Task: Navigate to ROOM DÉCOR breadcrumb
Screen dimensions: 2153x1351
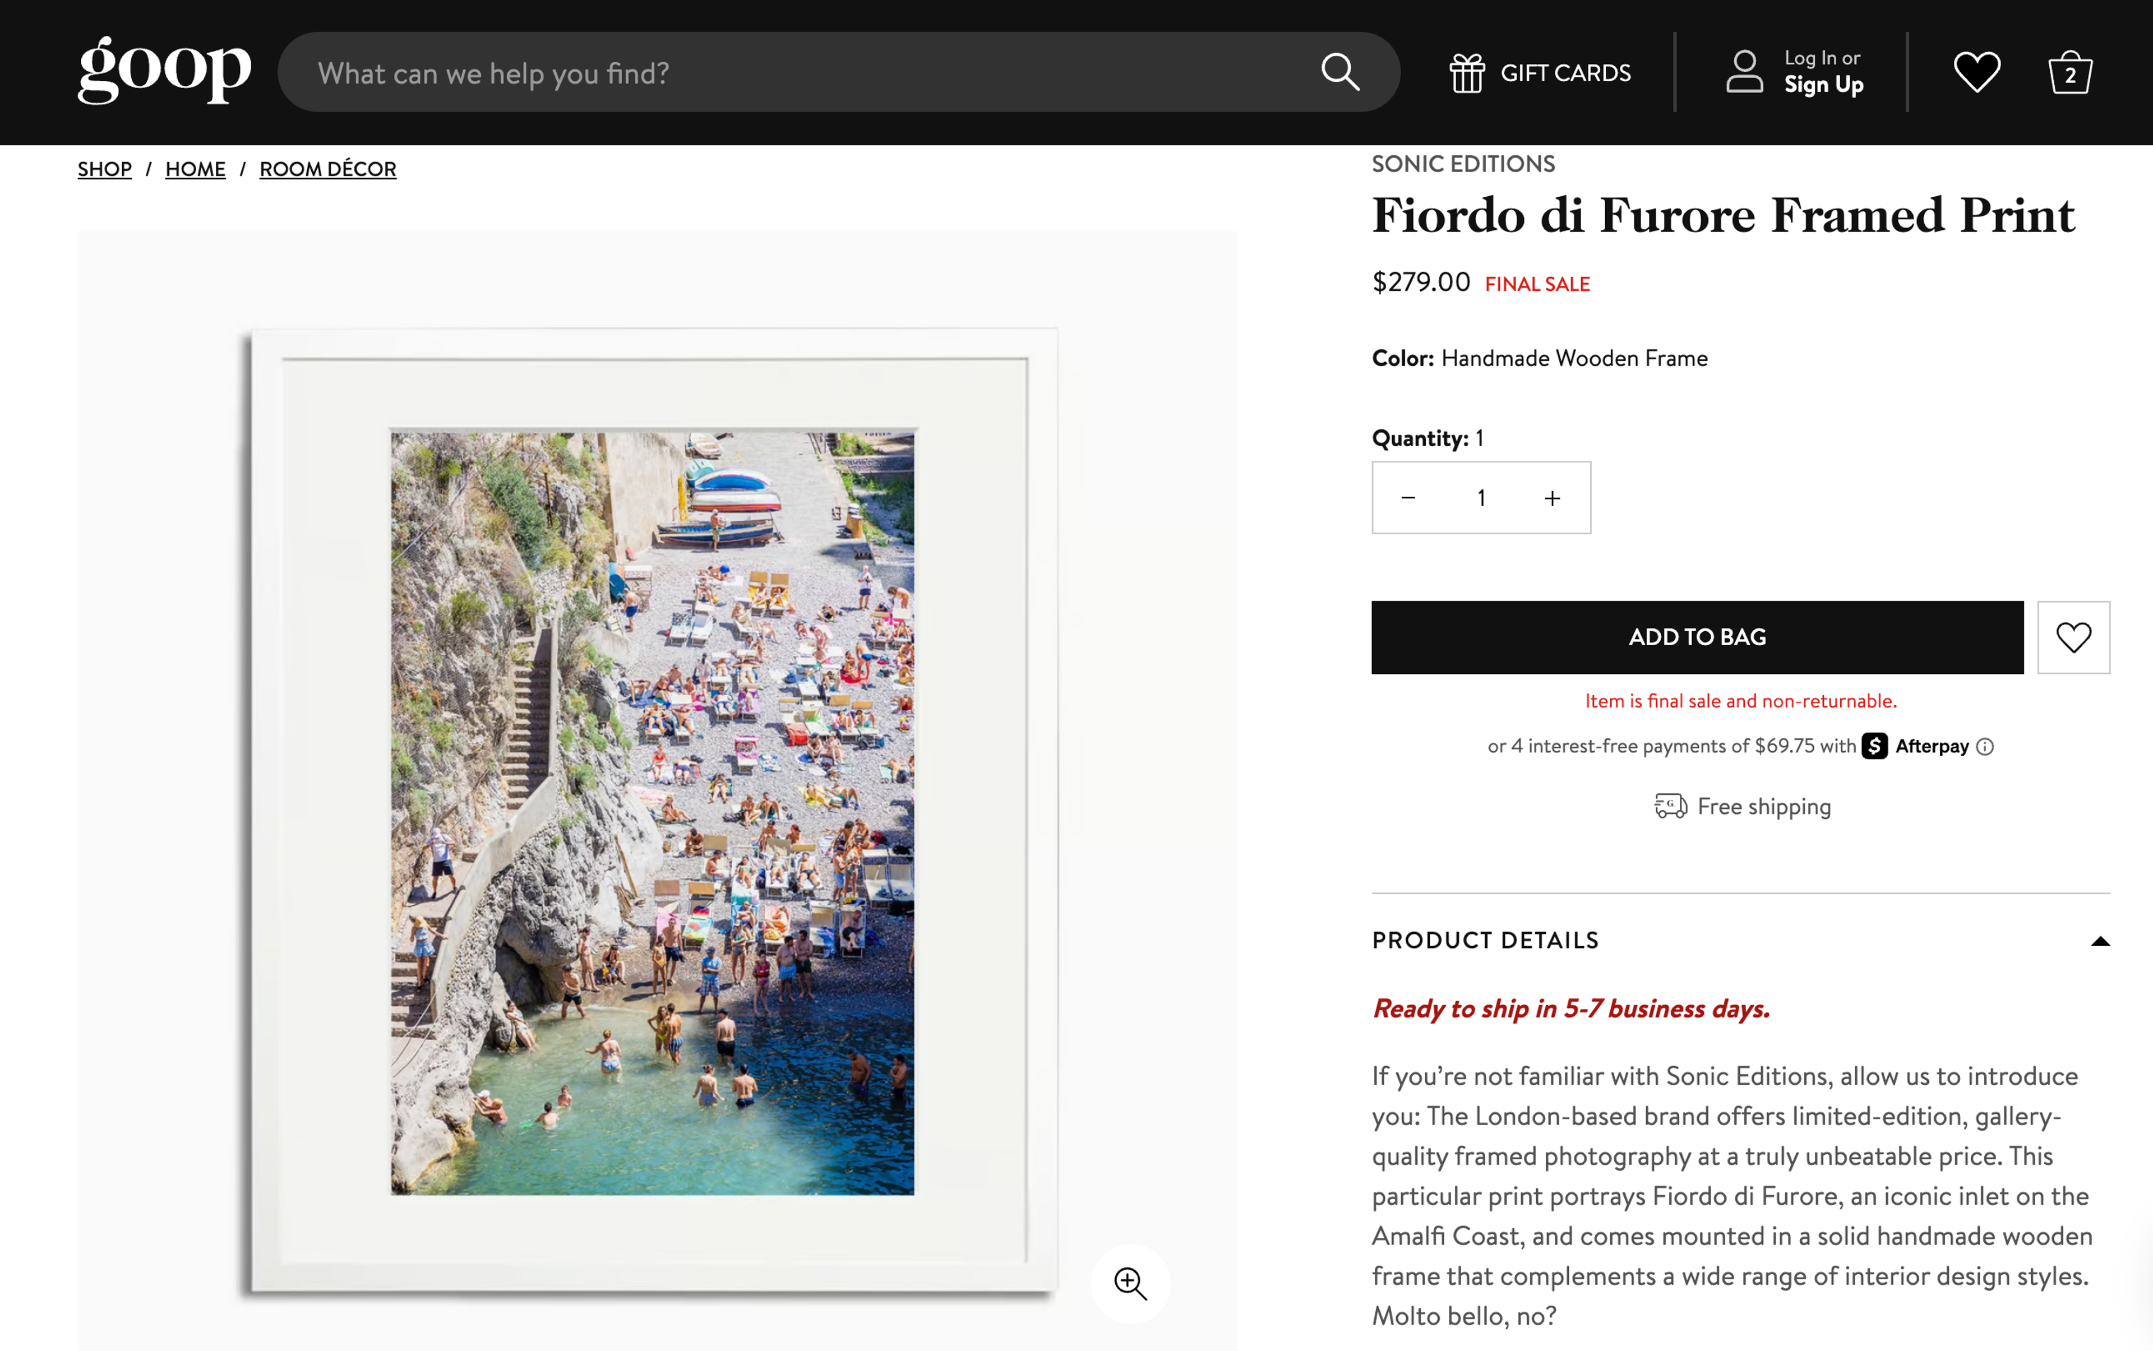Action: pyautogui.click(x=327, y=169)
